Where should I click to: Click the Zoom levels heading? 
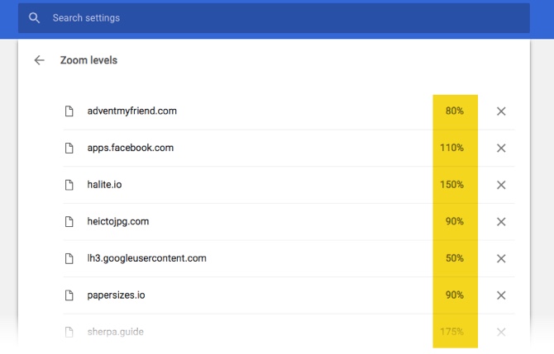click(88, 60)
